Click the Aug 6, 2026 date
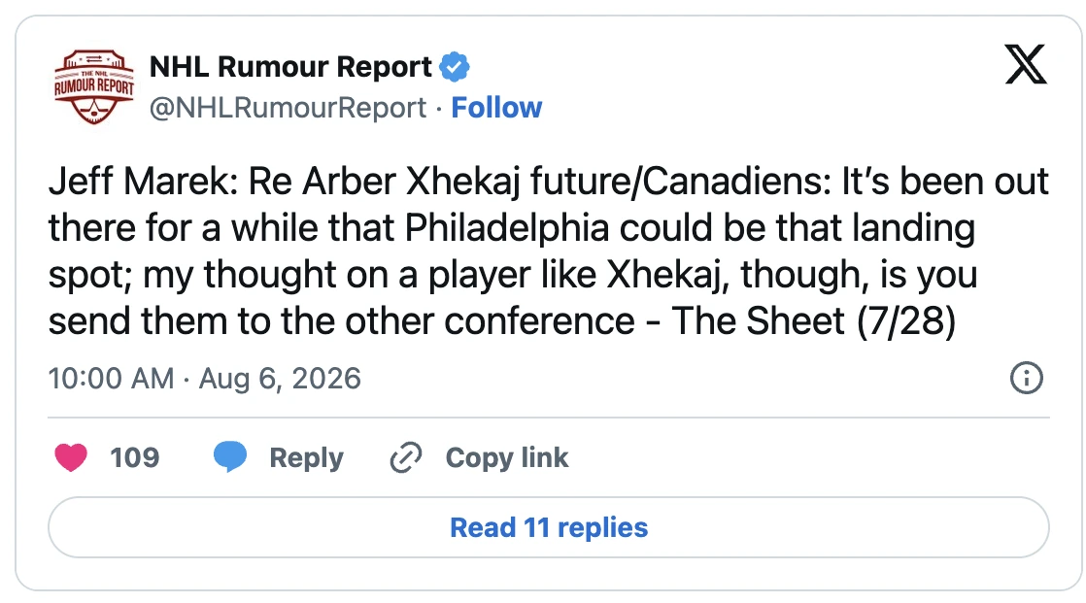The height and width of the screenshot is (603, 1086). [280, 379]
